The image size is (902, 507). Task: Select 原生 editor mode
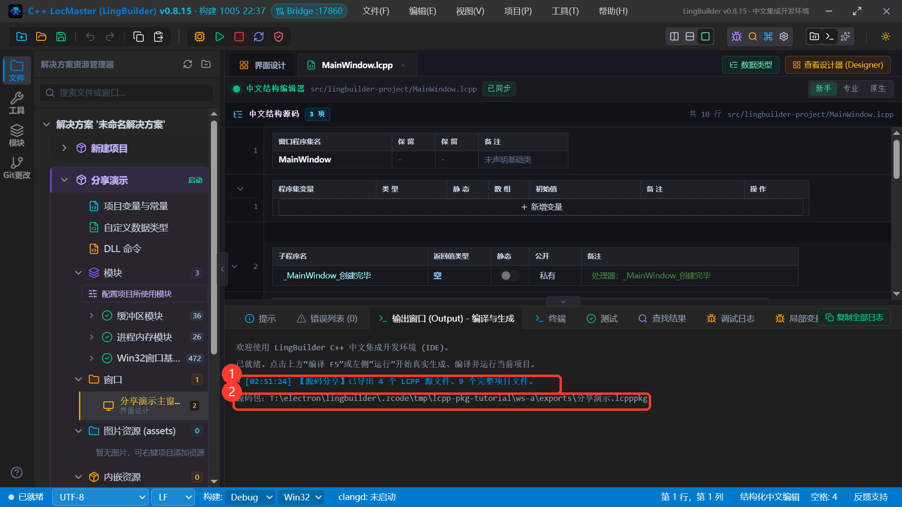tap(878, 89)
